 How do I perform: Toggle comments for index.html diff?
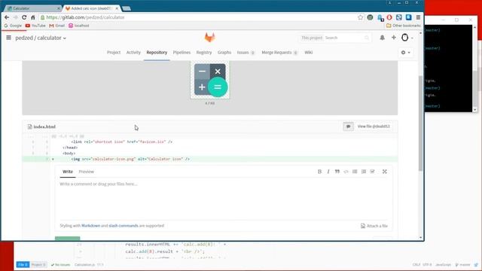click(x=348, y=126)
